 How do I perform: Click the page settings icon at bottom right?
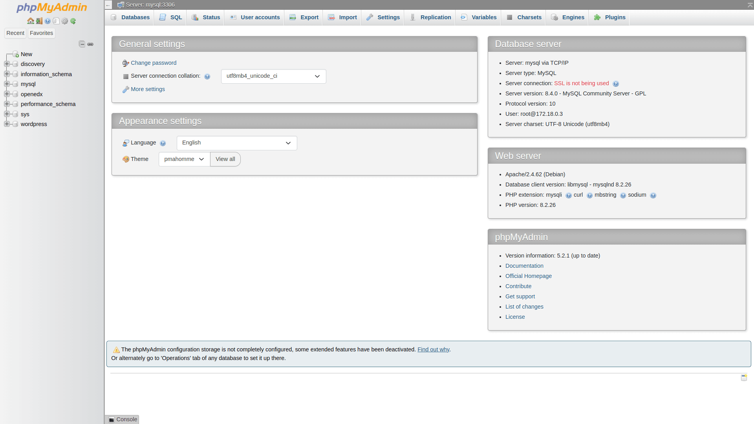tap(744, 377)
